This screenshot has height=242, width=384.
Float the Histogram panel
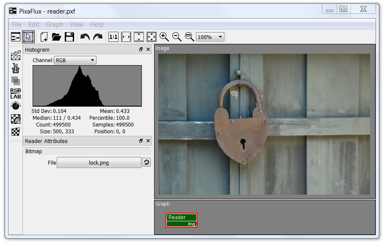pos(141,49)
